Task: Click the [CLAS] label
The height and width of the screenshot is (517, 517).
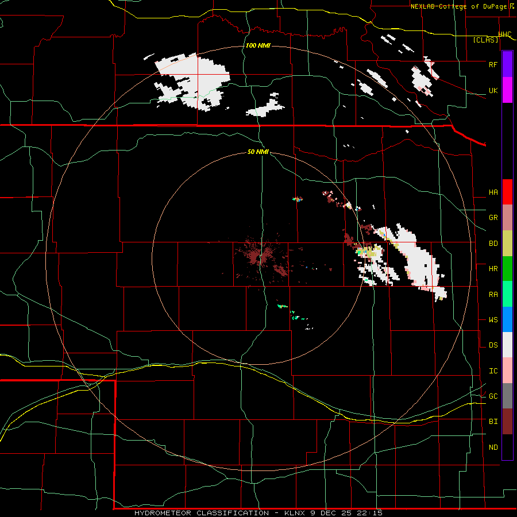Action: point(485,40)
